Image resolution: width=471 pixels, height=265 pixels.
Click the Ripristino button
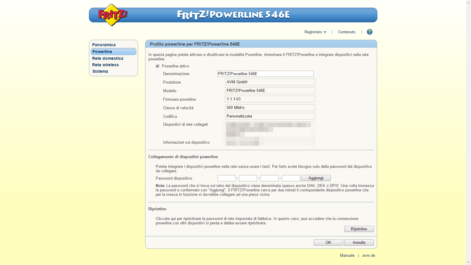(x=359, y=229)
